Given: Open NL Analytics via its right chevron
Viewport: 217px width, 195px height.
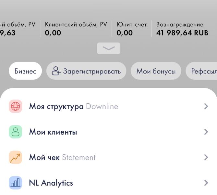Looking at the screenshot, I should click(x=206, y=183).
